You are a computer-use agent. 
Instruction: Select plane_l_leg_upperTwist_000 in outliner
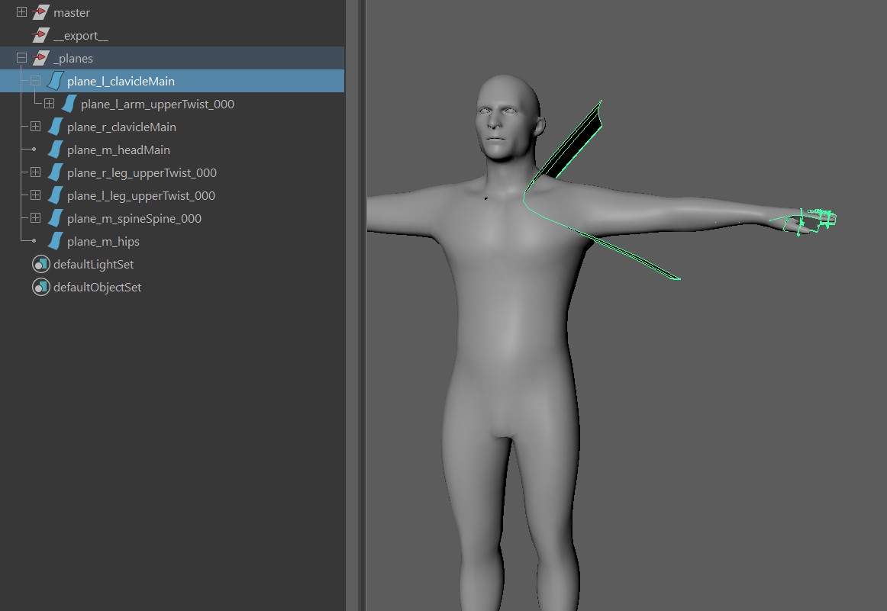[x=140, y=196]
